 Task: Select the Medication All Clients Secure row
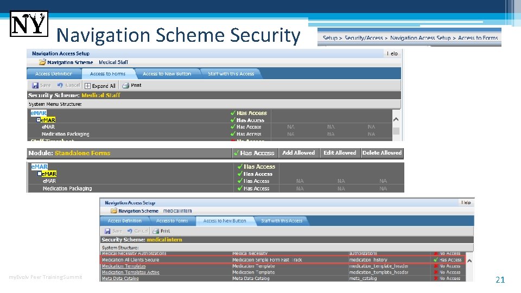pyautogui.click(x=282, y=260)
